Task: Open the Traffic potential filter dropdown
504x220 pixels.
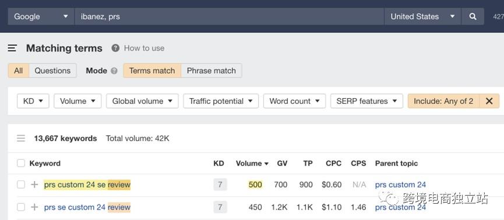Action: (x=221, y=101)
